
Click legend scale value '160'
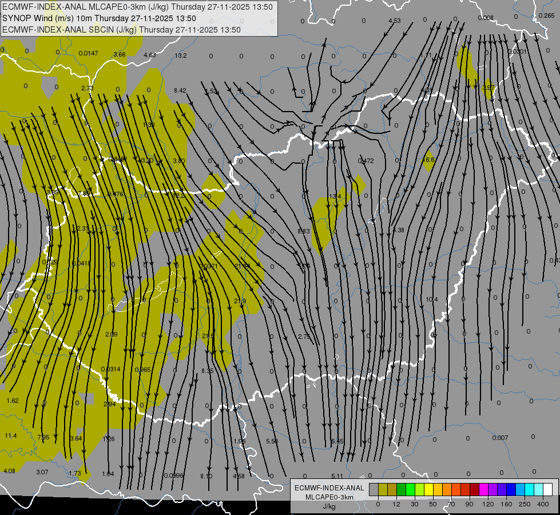(x=506, y=504)
